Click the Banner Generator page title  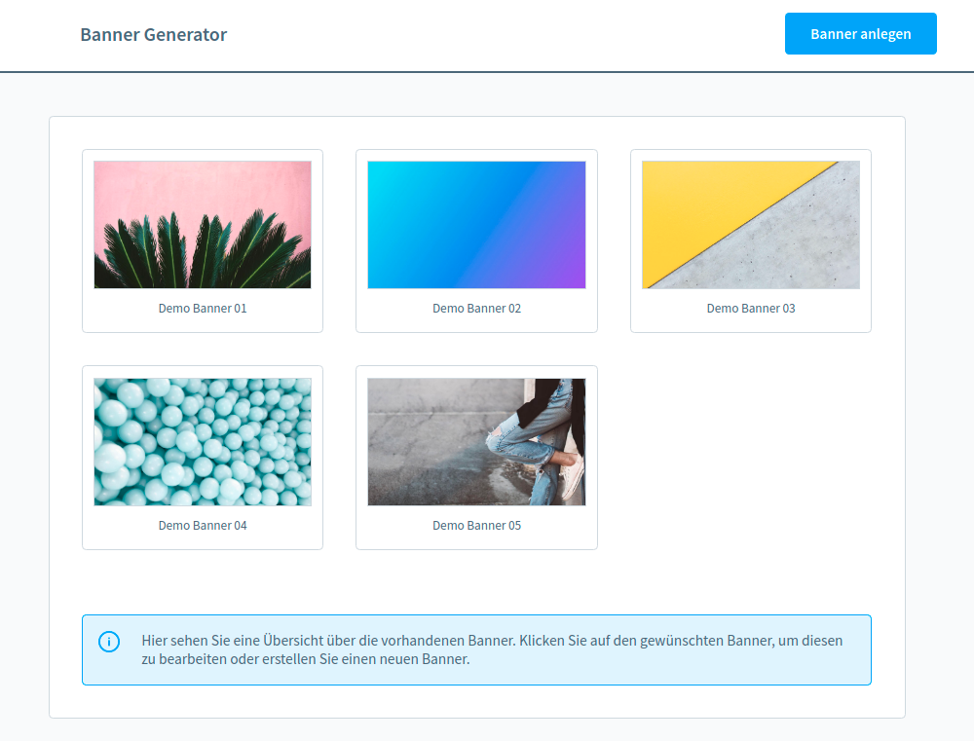(153, 35)
